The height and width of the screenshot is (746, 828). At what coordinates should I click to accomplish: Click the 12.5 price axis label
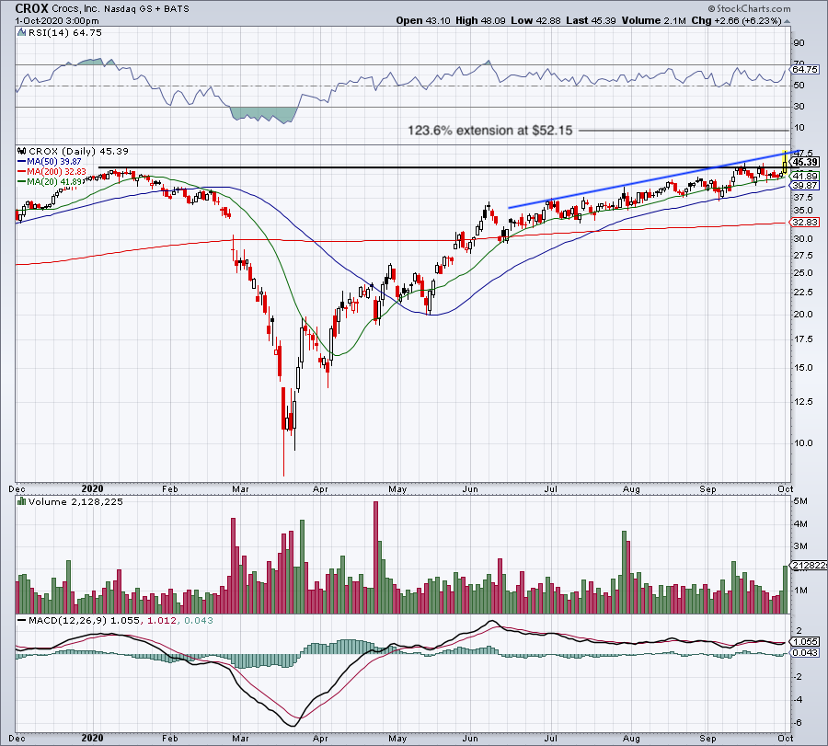pyautogui.click(x=803, y=402)
